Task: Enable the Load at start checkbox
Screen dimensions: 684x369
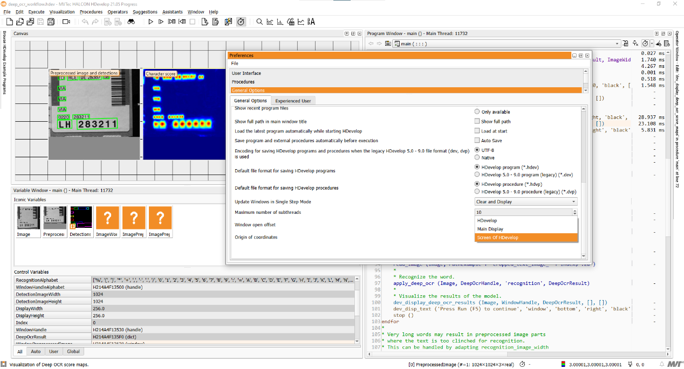Action: tap(477, 131)
